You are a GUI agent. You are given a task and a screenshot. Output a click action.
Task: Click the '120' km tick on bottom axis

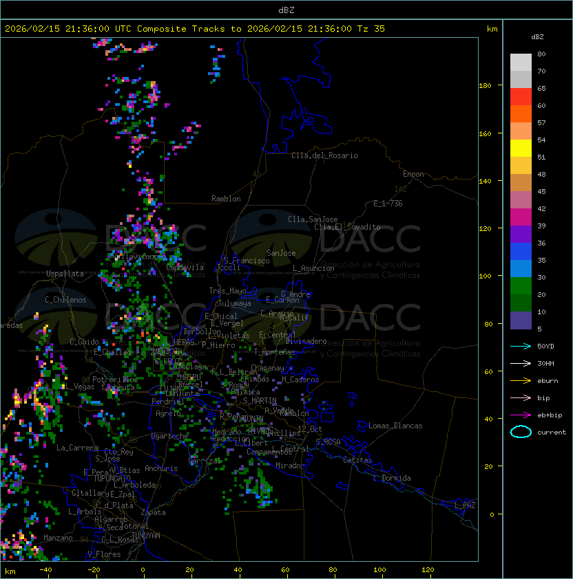pos(428,570)
